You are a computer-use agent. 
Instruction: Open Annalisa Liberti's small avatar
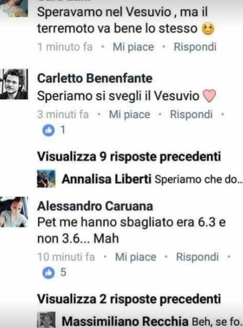46,179
